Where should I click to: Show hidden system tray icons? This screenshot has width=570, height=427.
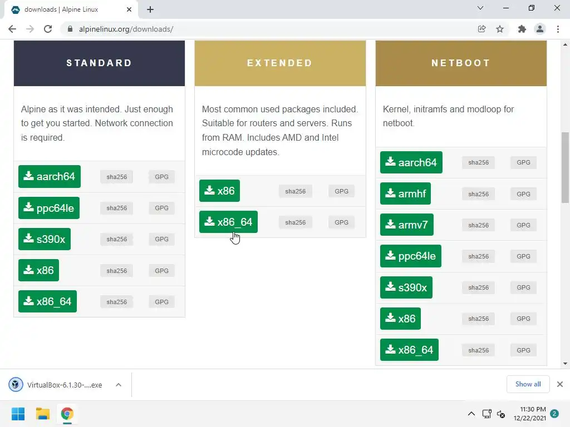click(x=471, y=414)
